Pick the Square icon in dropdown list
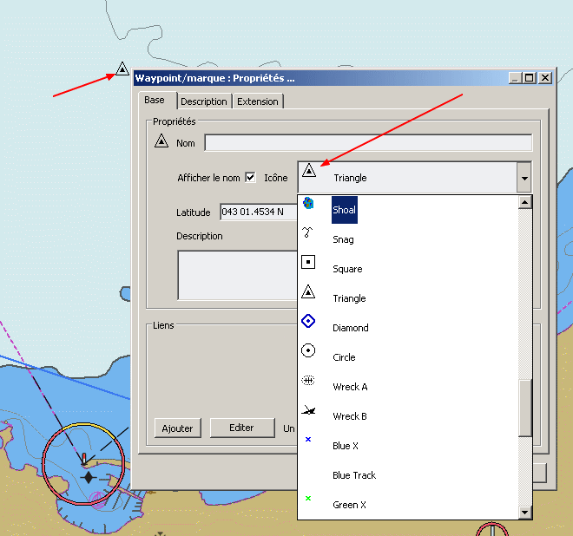The height and width of the screenshot is (536, 573). [x=308, y=262]
